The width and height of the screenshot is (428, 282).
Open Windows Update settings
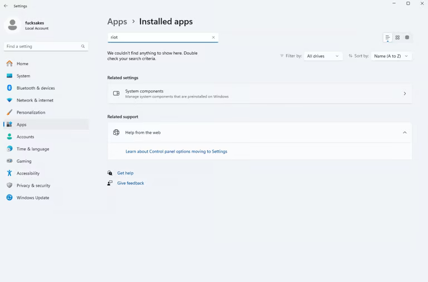coord(33,198)
